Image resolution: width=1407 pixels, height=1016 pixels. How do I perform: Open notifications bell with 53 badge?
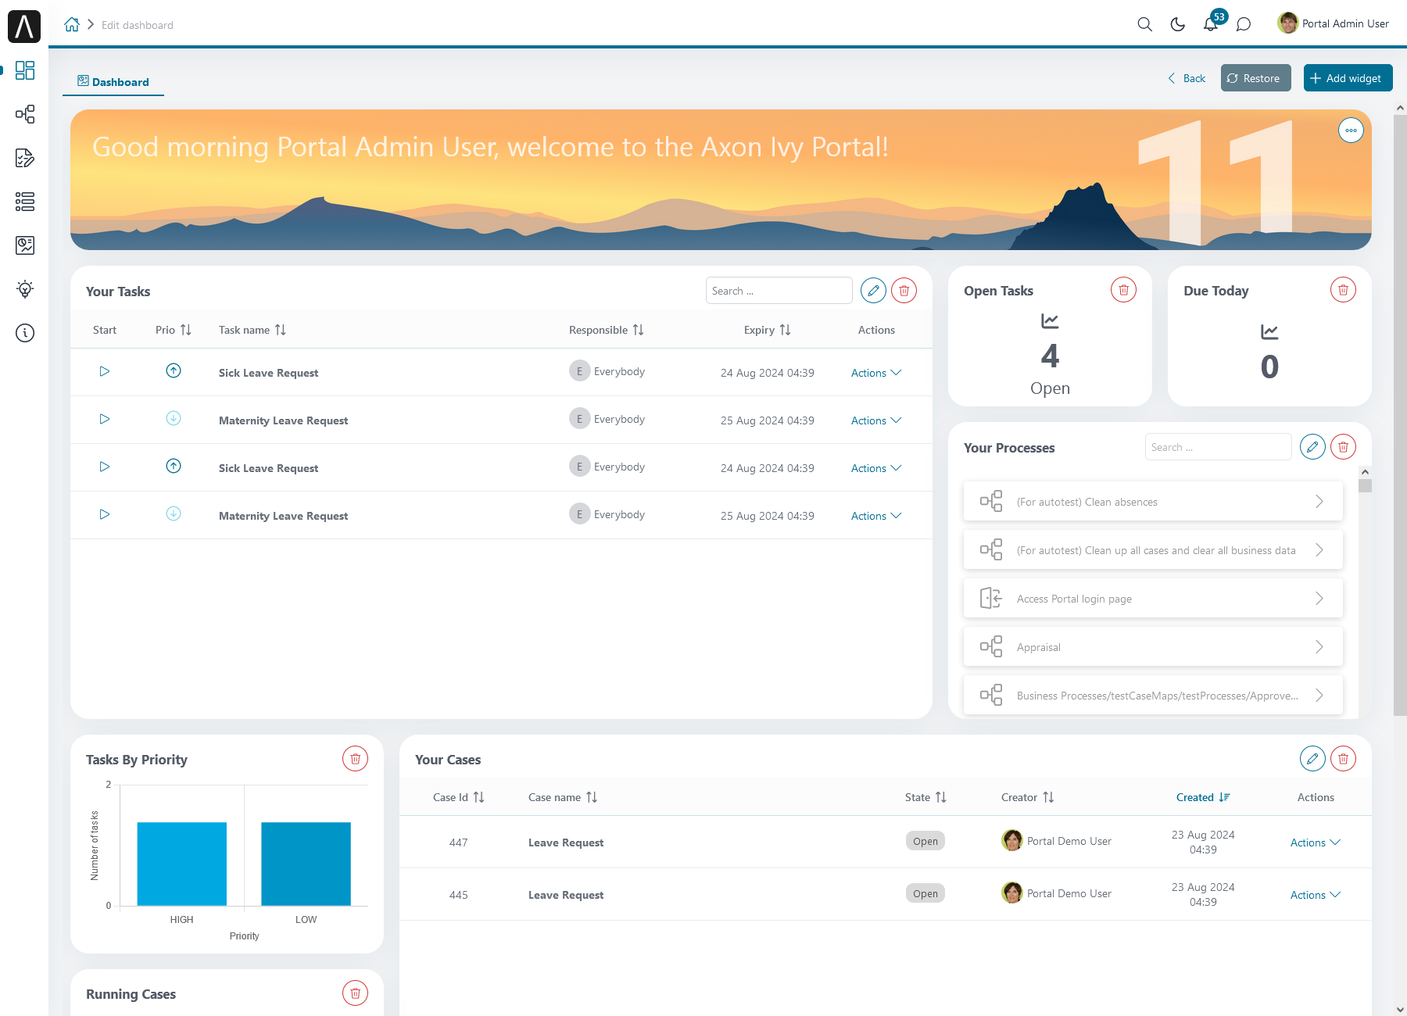(x=1211, y=24)
